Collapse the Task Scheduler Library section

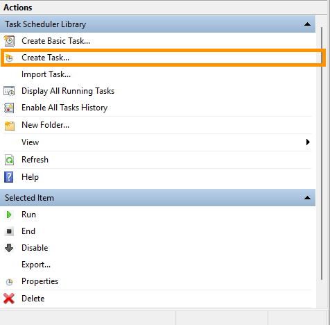coord(307,24)
